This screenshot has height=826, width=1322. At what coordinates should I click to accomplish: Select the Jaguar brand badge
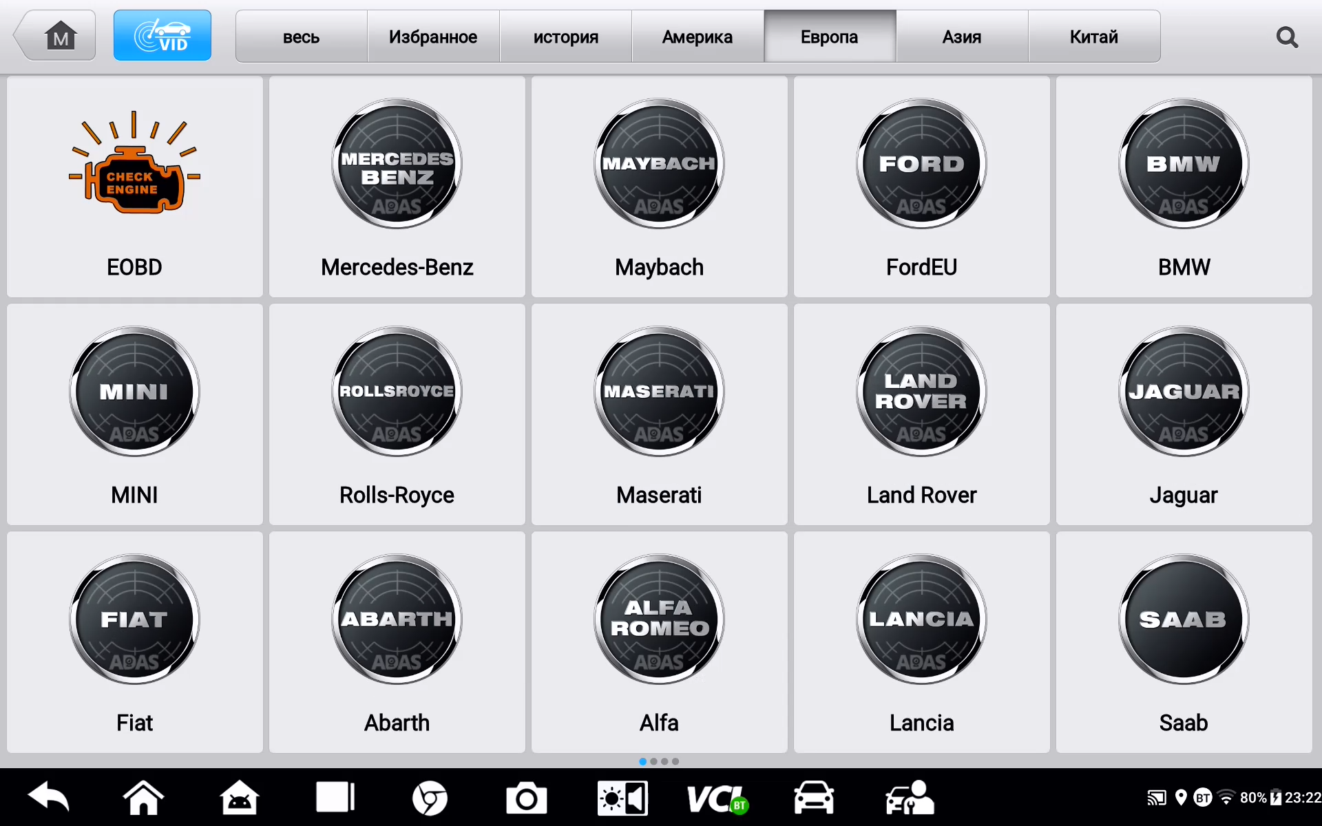(1184, 391)
